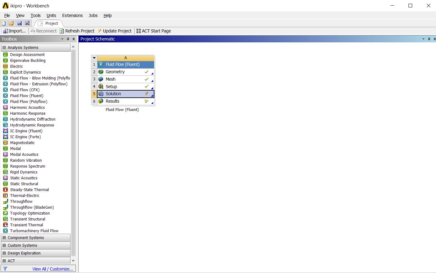The height and width of the screenshot is (273, 436).
Task: Click the Harmonic Acoustics icon
Action: (5, 107)
